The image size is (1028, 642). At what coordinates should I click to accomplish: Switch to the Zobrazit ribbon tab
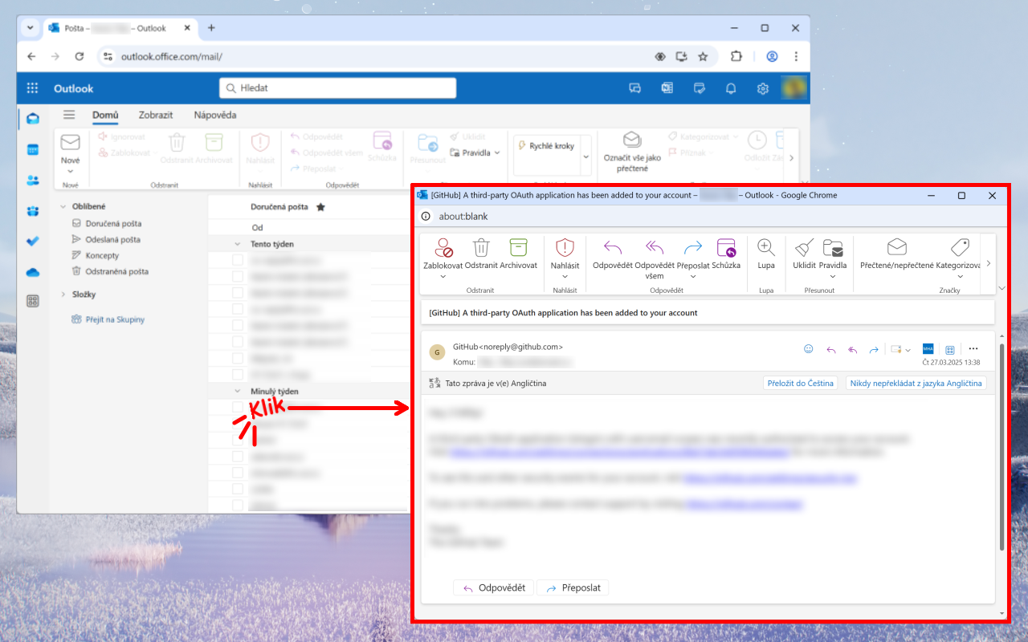[155, 115]
